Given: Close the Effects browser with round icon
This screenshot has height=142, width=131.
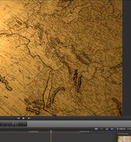Looking at the screenshot, I should tap(118, 129).
